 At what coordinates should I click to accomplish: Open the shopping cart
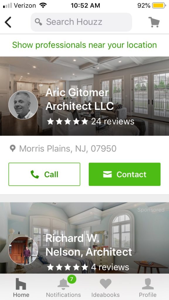click(154, 22)
